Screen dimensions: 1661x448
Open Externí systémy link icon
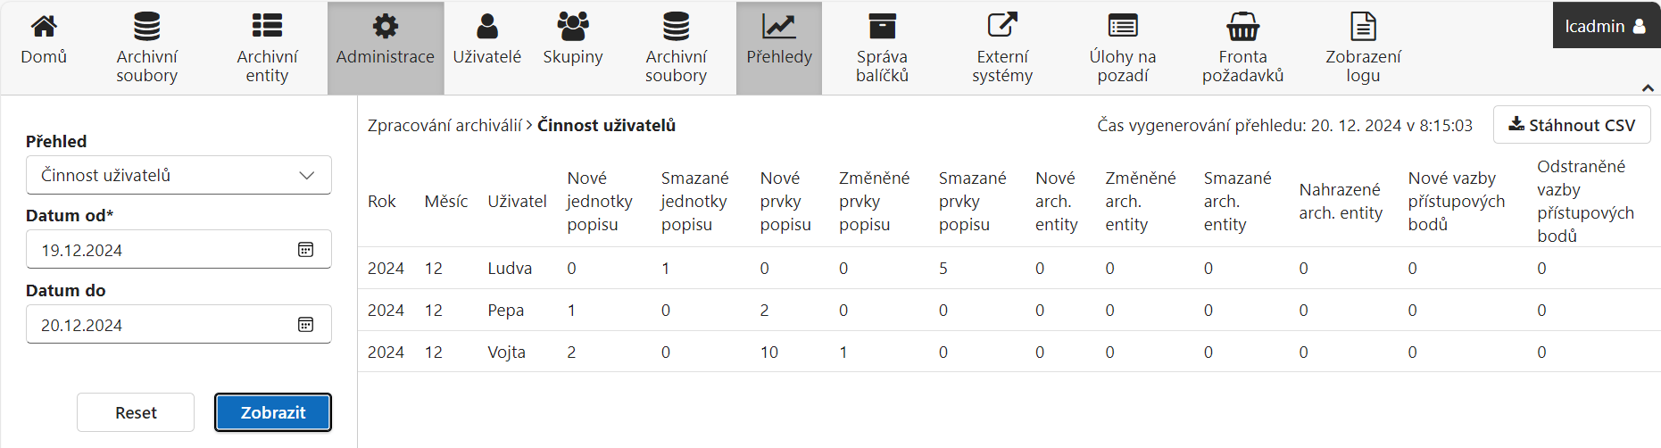[1001, 27]
